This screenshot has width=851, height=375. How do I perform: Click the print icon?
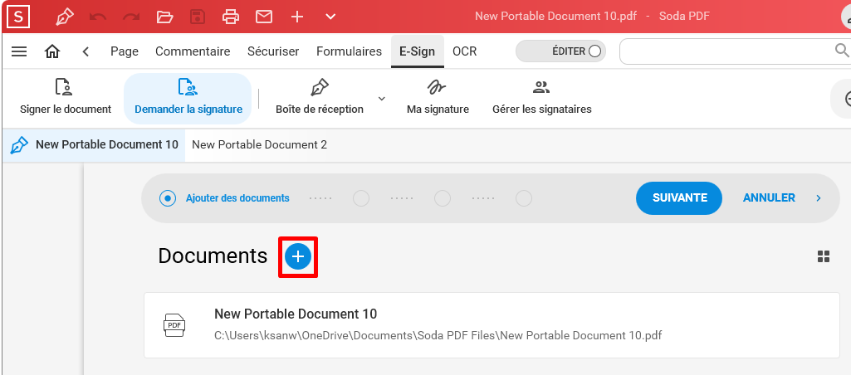click(x=231, y=17)
